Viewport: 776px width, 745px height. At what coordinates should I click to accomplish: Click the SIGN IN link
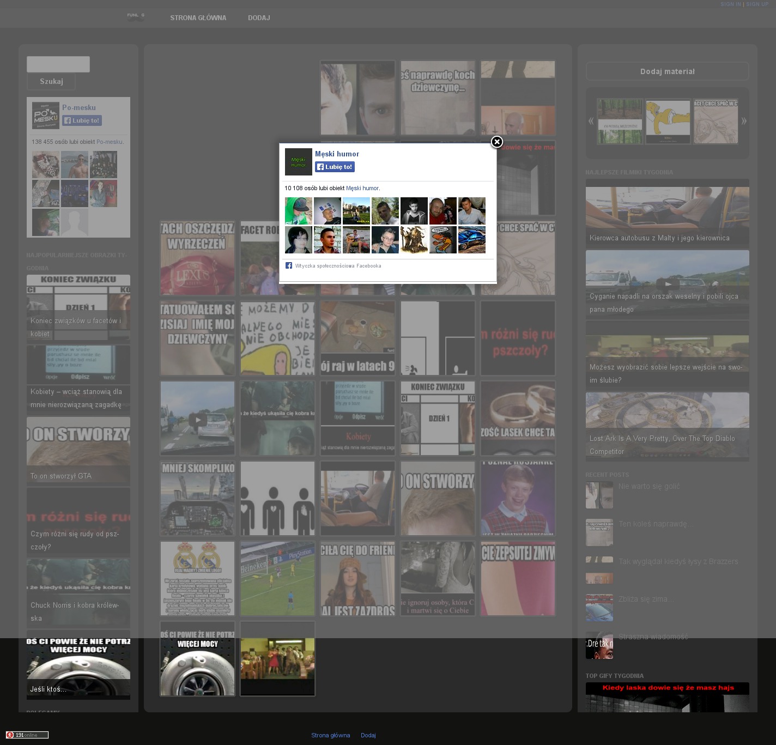[730, 4]
